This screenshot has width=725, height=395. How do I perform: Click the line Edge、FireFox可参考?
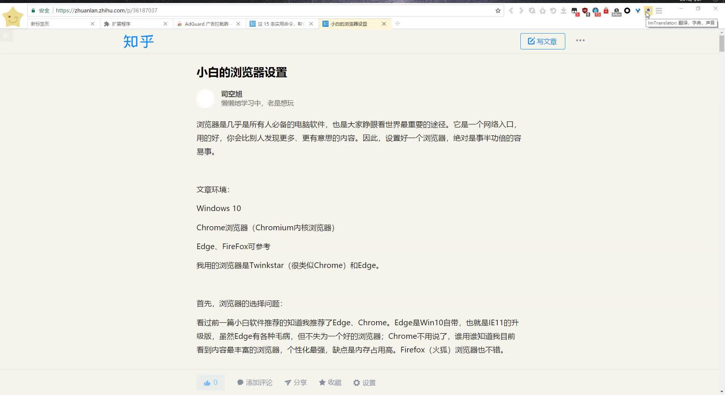coord(233,246)
